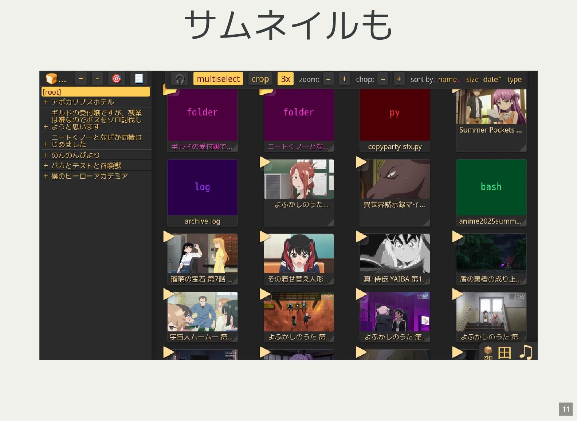This screenshot has width=577, height=421.
Task: Increase zoom with the plus button
Action: 345,79
